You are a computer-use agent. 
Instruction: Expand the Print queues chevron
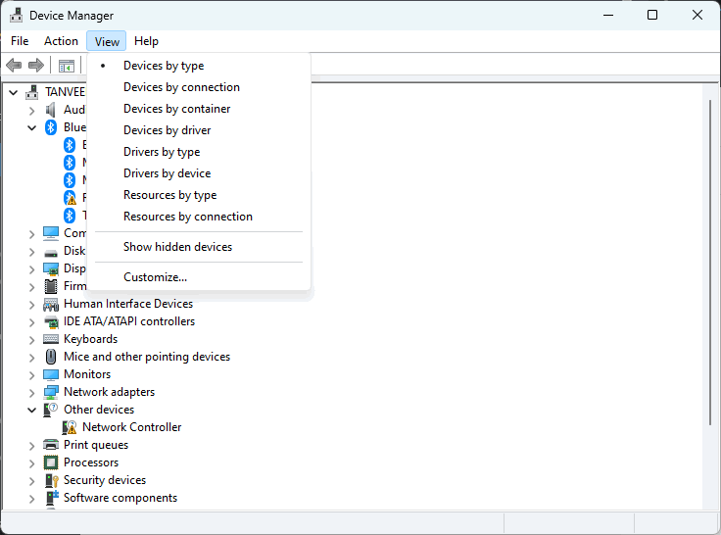(x=31, y=446)
